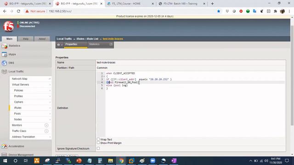Expand the Ciphers submenu arrow
This screenshot has height=165, width=294.
[50, 102]
